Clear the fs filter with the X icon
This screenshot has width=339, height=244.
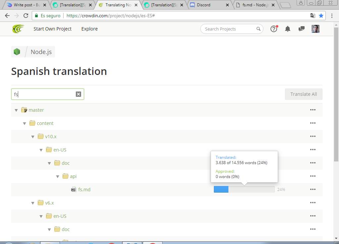click(78, 94)
